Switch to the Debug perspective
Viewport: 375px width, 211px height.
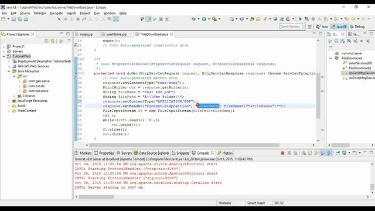[357, 26]
